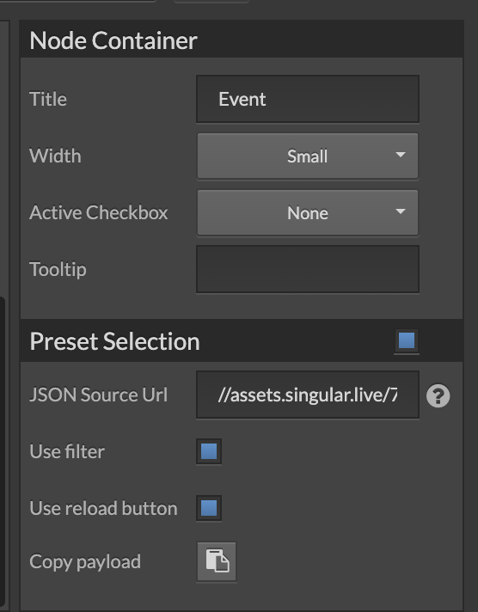Toggle the Use reload button checkbox
This screenshot has height=612, width=478.
(x=209, y=508)
